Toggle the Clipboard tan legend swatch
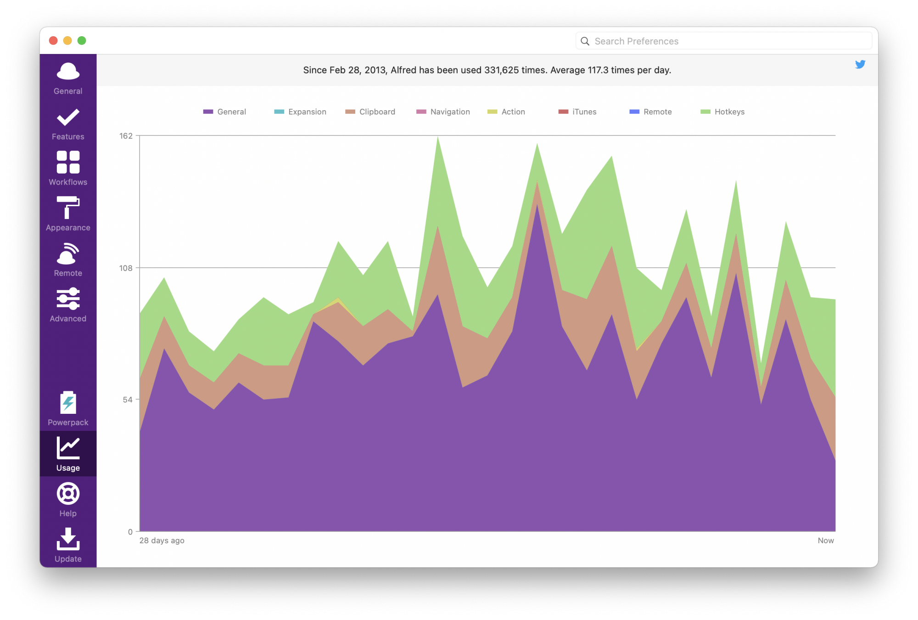This screenshot has width=918, height=620. click(x=350, y=112)
